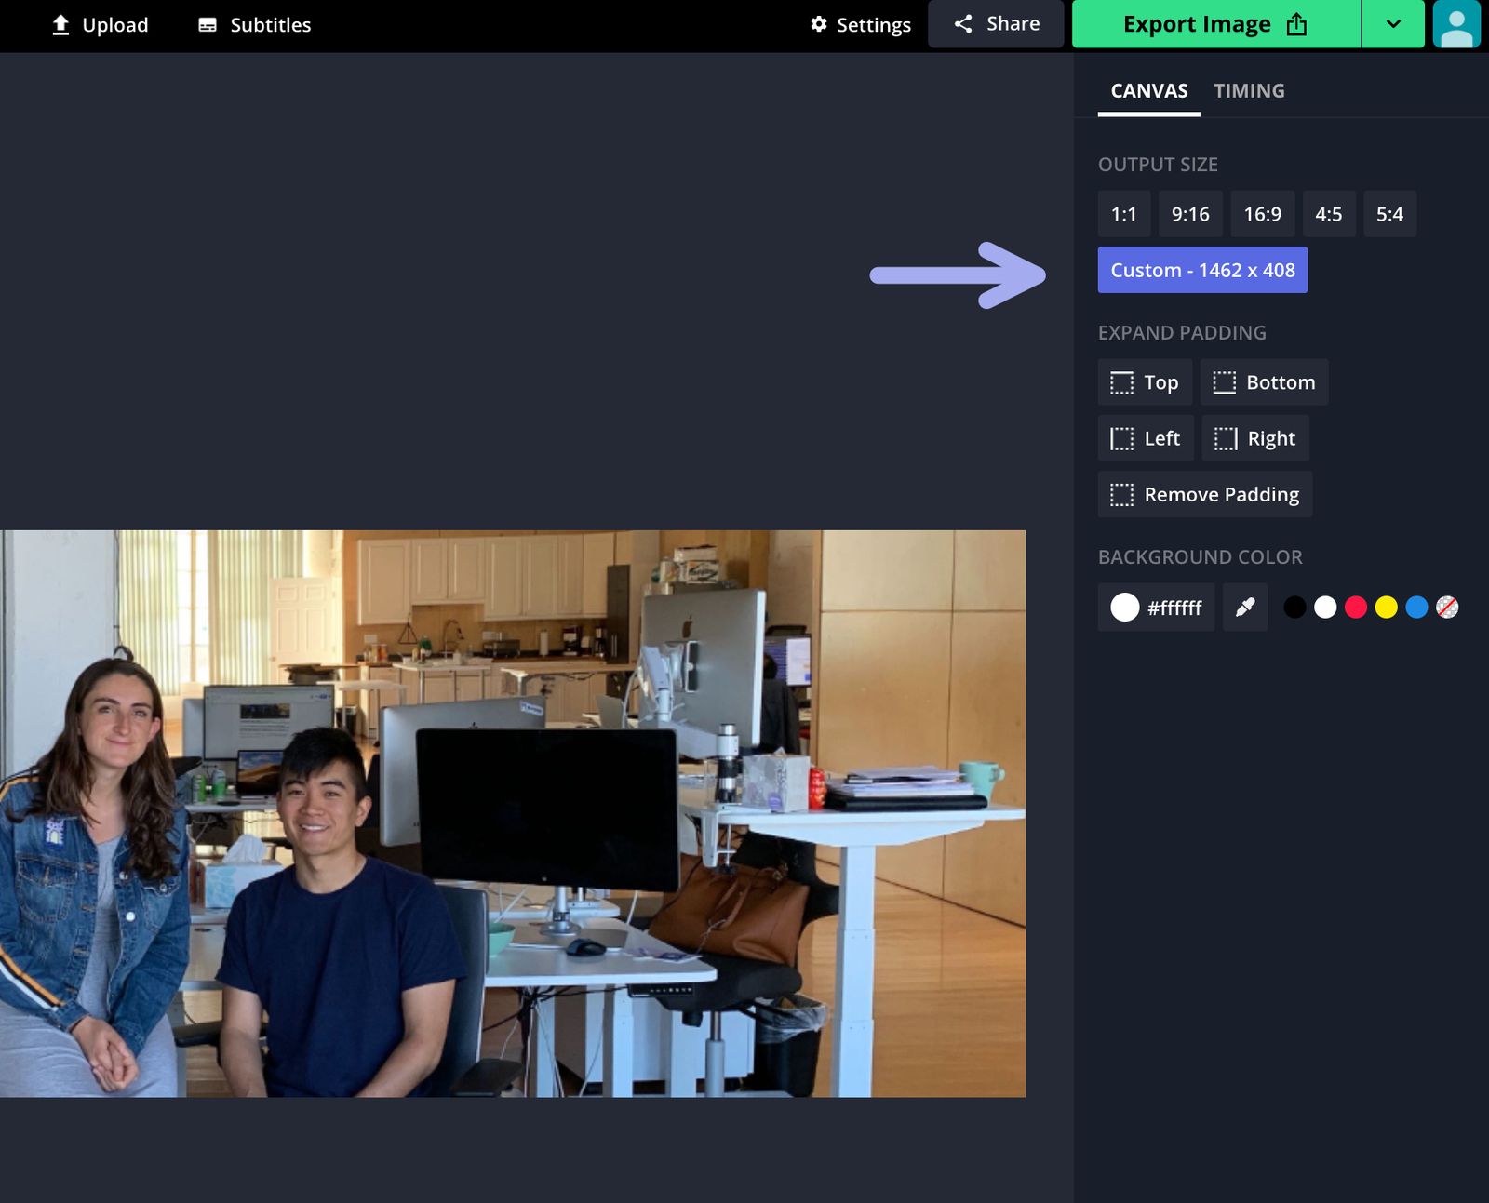Click the Upload icon in the top bar
This screenshot has height=1203, width=1489.
pyautogui.click(x=60, y=24)
